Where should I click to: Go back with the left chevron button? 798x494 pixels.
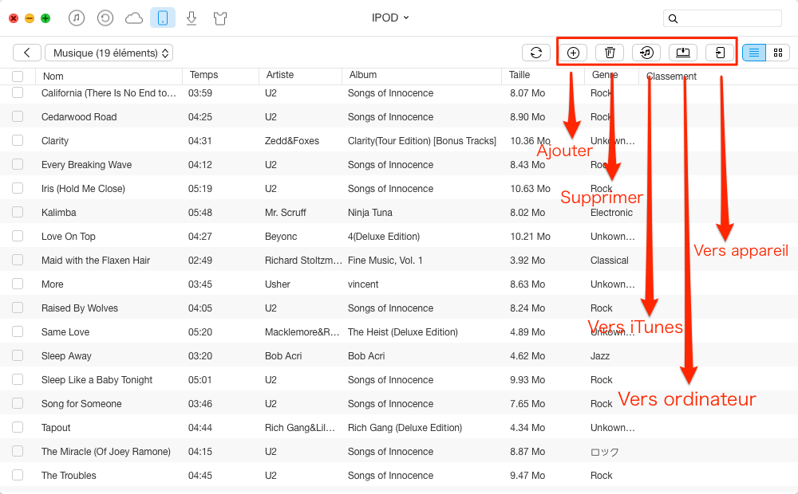coord(27,53)
